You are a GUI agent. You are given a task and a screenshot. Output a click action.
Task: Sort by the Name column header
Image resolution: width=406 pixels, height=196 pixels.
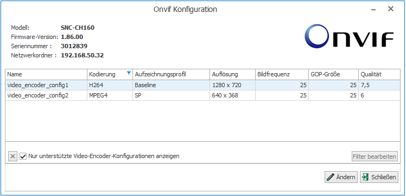click(46, 74)
